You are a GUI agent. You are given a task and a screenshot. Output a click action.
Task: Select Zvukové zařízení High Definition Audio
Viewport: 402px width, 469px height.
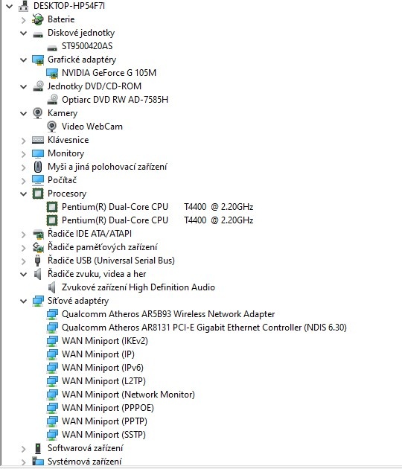point(138,287)
